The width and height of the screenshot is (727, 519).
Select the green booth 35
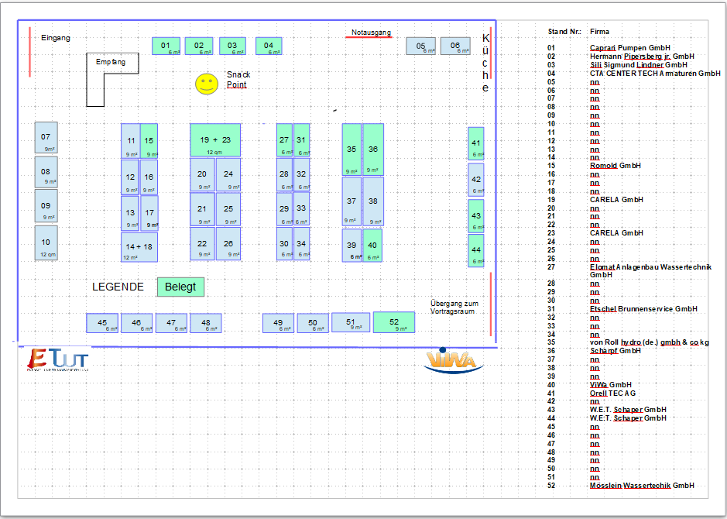[352, 150]
